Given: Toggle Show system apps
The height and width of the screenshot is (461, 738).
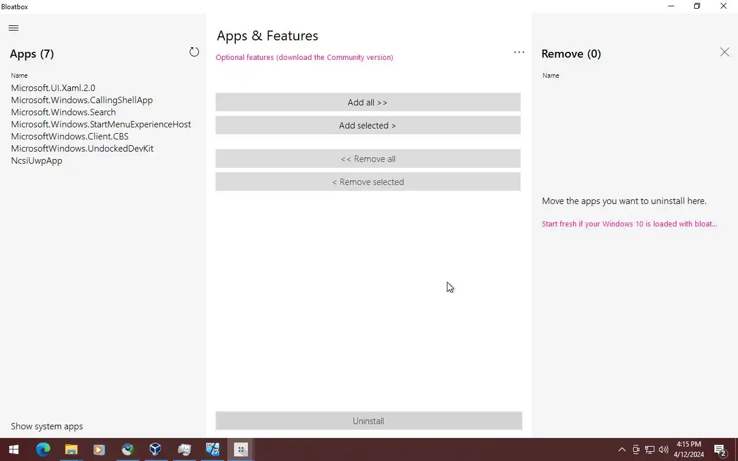Looking at the screenshot, I should [x=47, y=426].
